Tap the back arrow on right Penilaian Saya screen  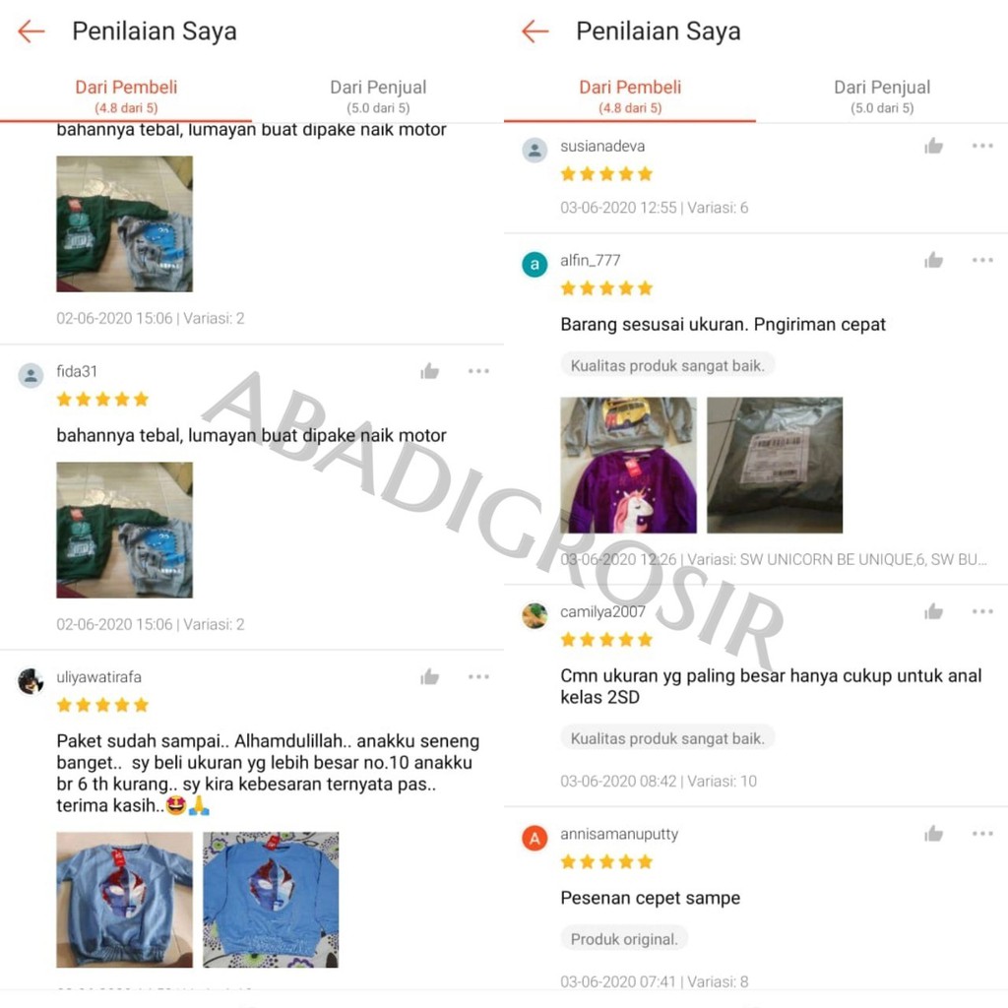pyautogui.click(x=535, y=31)
